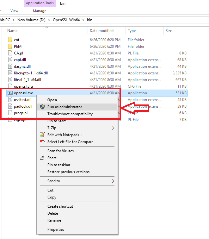Image resolution: width=209 pixels, height=239 pixels.
Task: Click the openssl.exe application icon
Action: [x=10, y=93]
